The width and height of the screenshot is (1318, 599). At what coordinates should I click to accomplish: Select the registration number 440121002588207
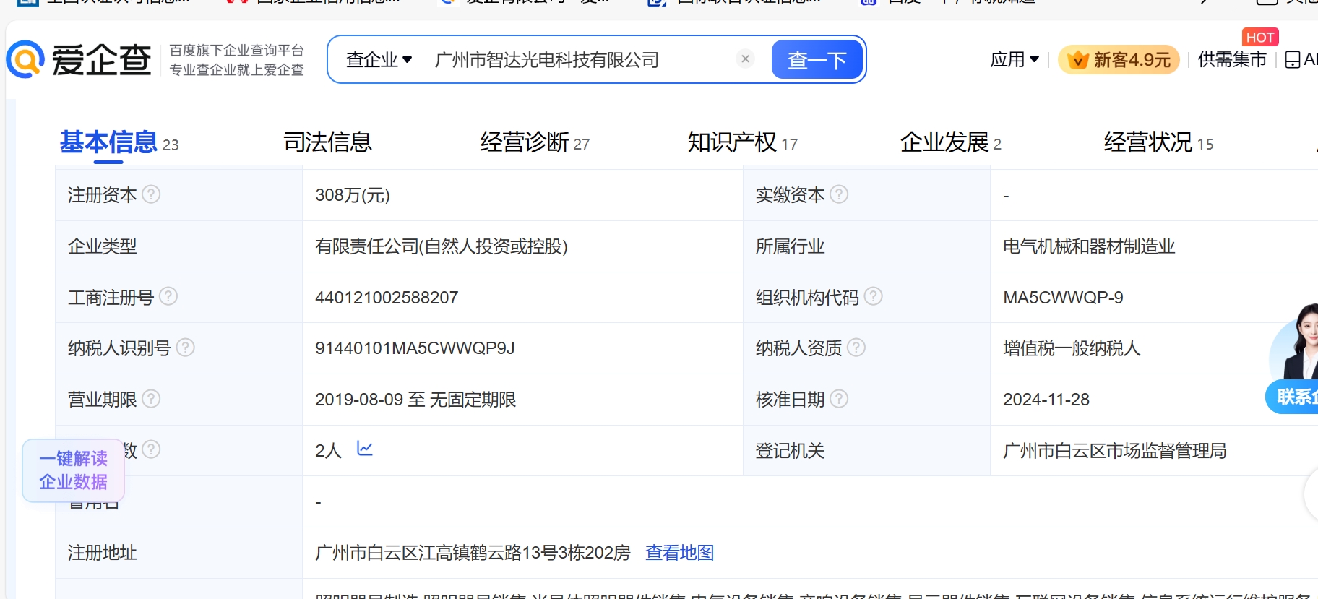[387, 298]
